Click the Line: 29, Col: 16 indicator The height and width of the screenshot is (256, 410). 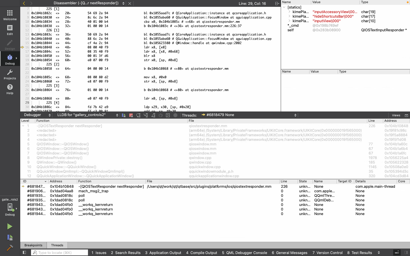pyautogui.click(x=252, y=3)
